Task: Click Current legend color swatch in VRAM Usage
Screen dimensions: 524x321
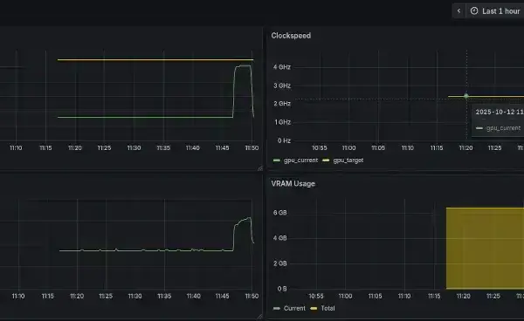Action: click(x=277, y=308)
